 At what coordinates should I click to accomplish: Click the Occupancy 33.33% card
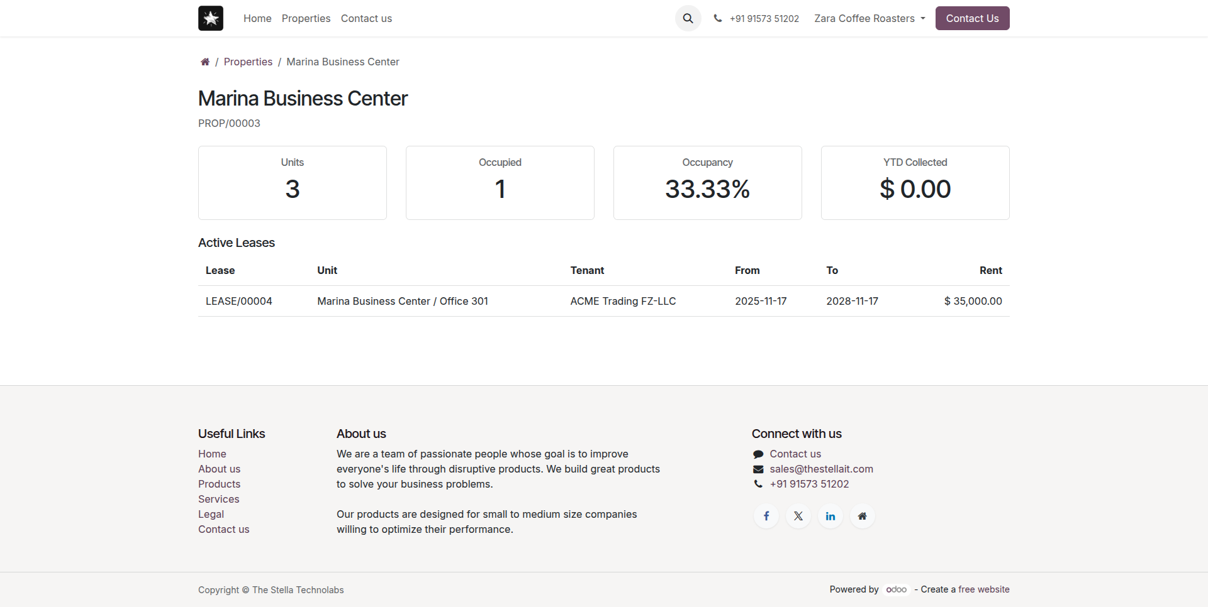708,183
